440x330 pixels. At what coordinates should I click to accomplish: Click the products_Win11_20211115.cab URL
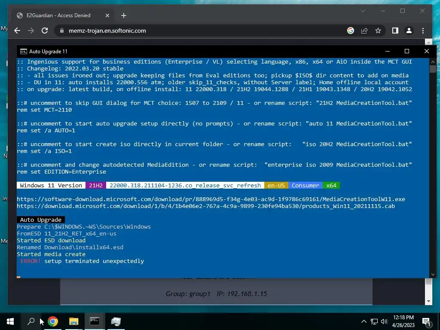pos(206,206)
